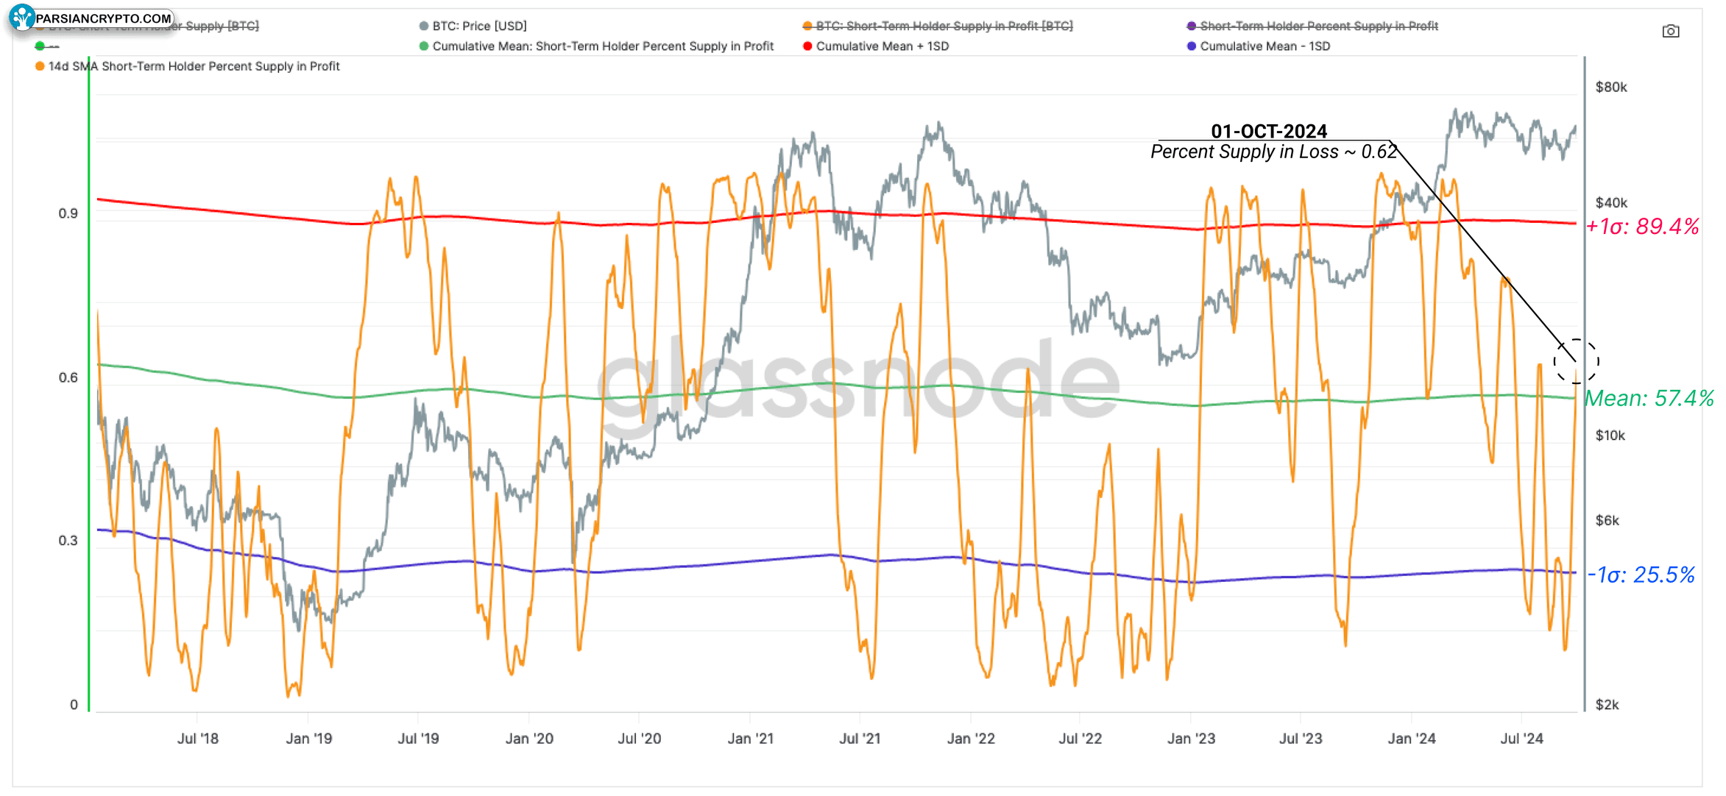Viewport: 1726px width, 796px height.
Task: Toggle Cumulative Mean: Short-Term Holder Percent Supply legend
Action: click(596, 46)
